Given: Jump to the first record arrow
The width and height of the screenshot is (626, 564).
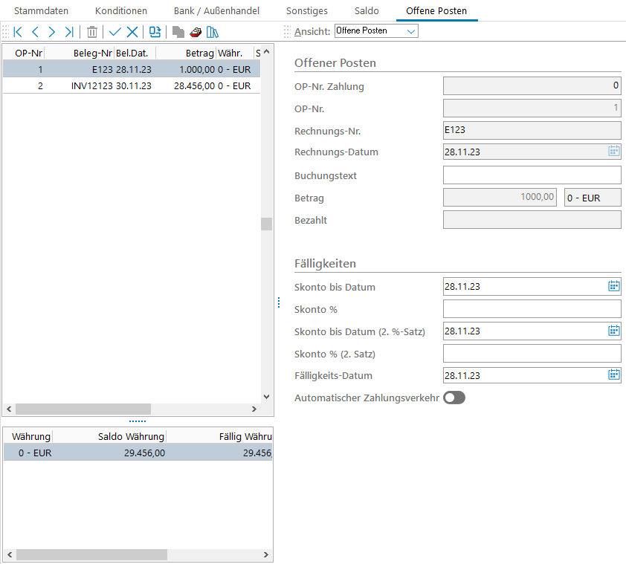Looking at the screenshot, I should 18,32.
